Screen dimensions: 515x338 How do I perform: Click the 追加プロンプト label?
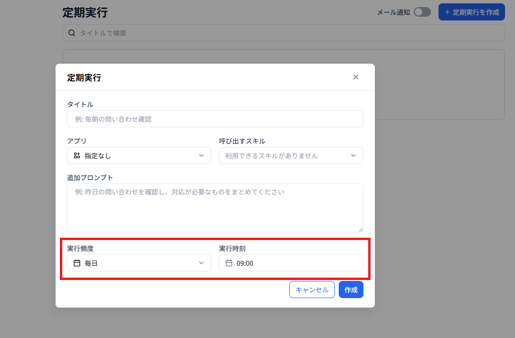click(x=90, y=177)
